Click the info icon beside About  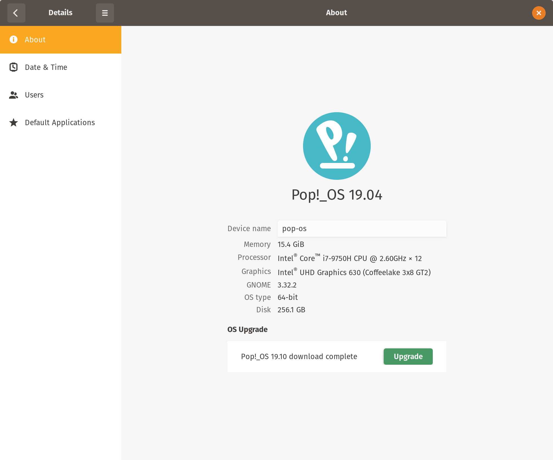(13, 39)
